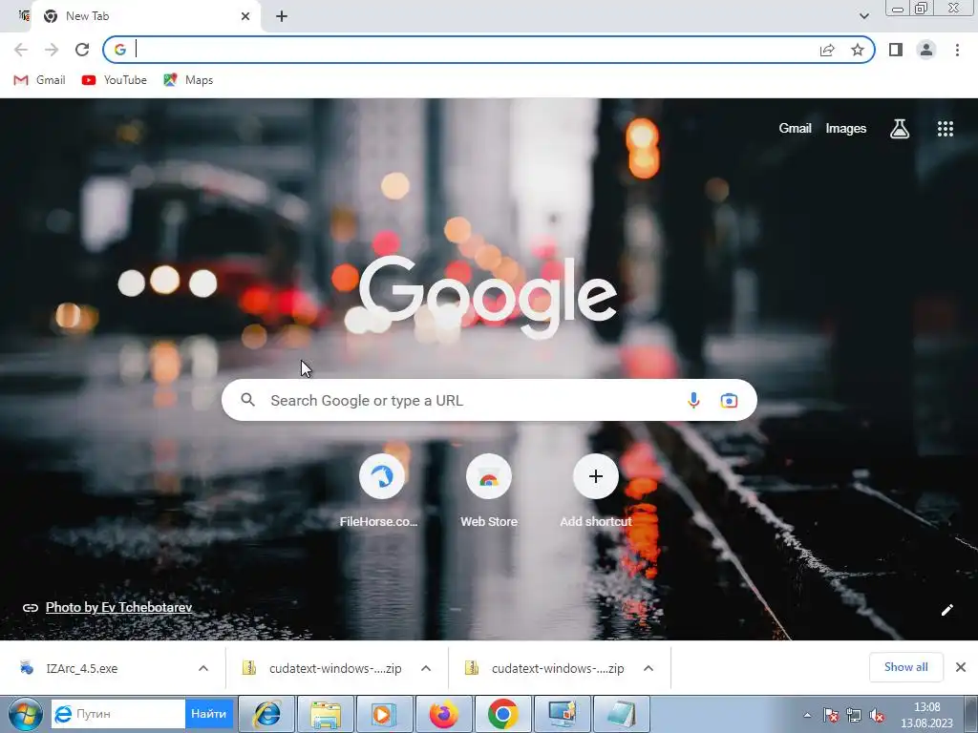
Task: Show hidden system tray icons
Action: [x=807, y=715]
